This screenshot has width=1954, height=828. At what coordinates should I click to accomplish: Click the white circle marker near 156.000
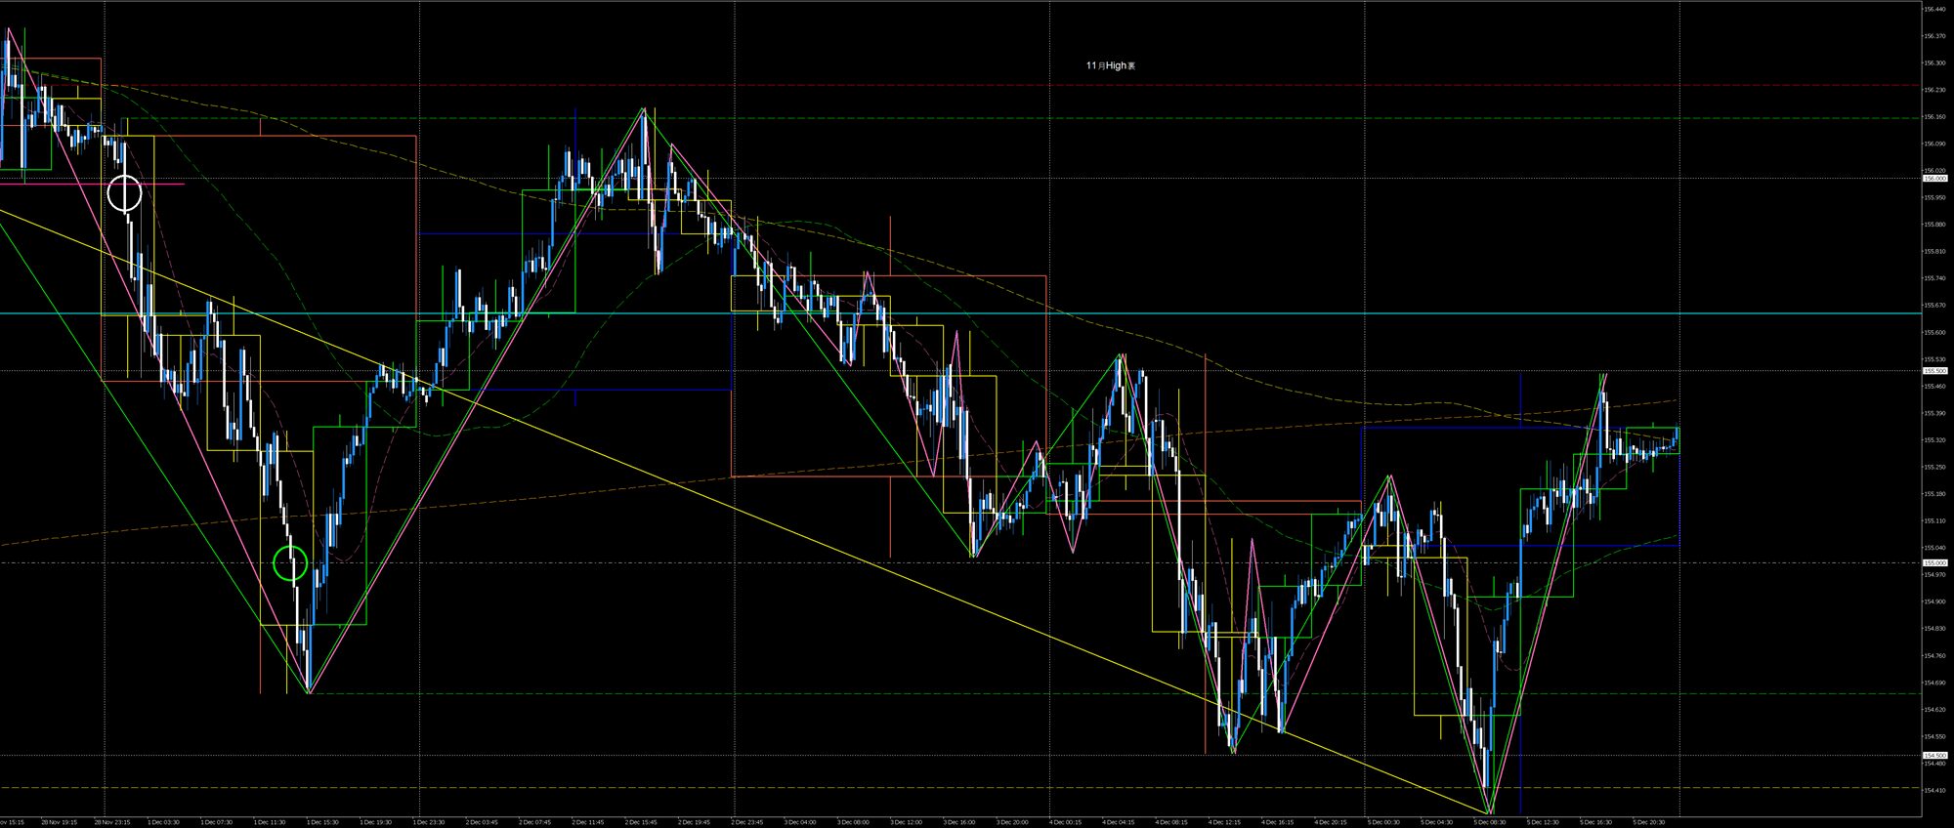(124, 193)
